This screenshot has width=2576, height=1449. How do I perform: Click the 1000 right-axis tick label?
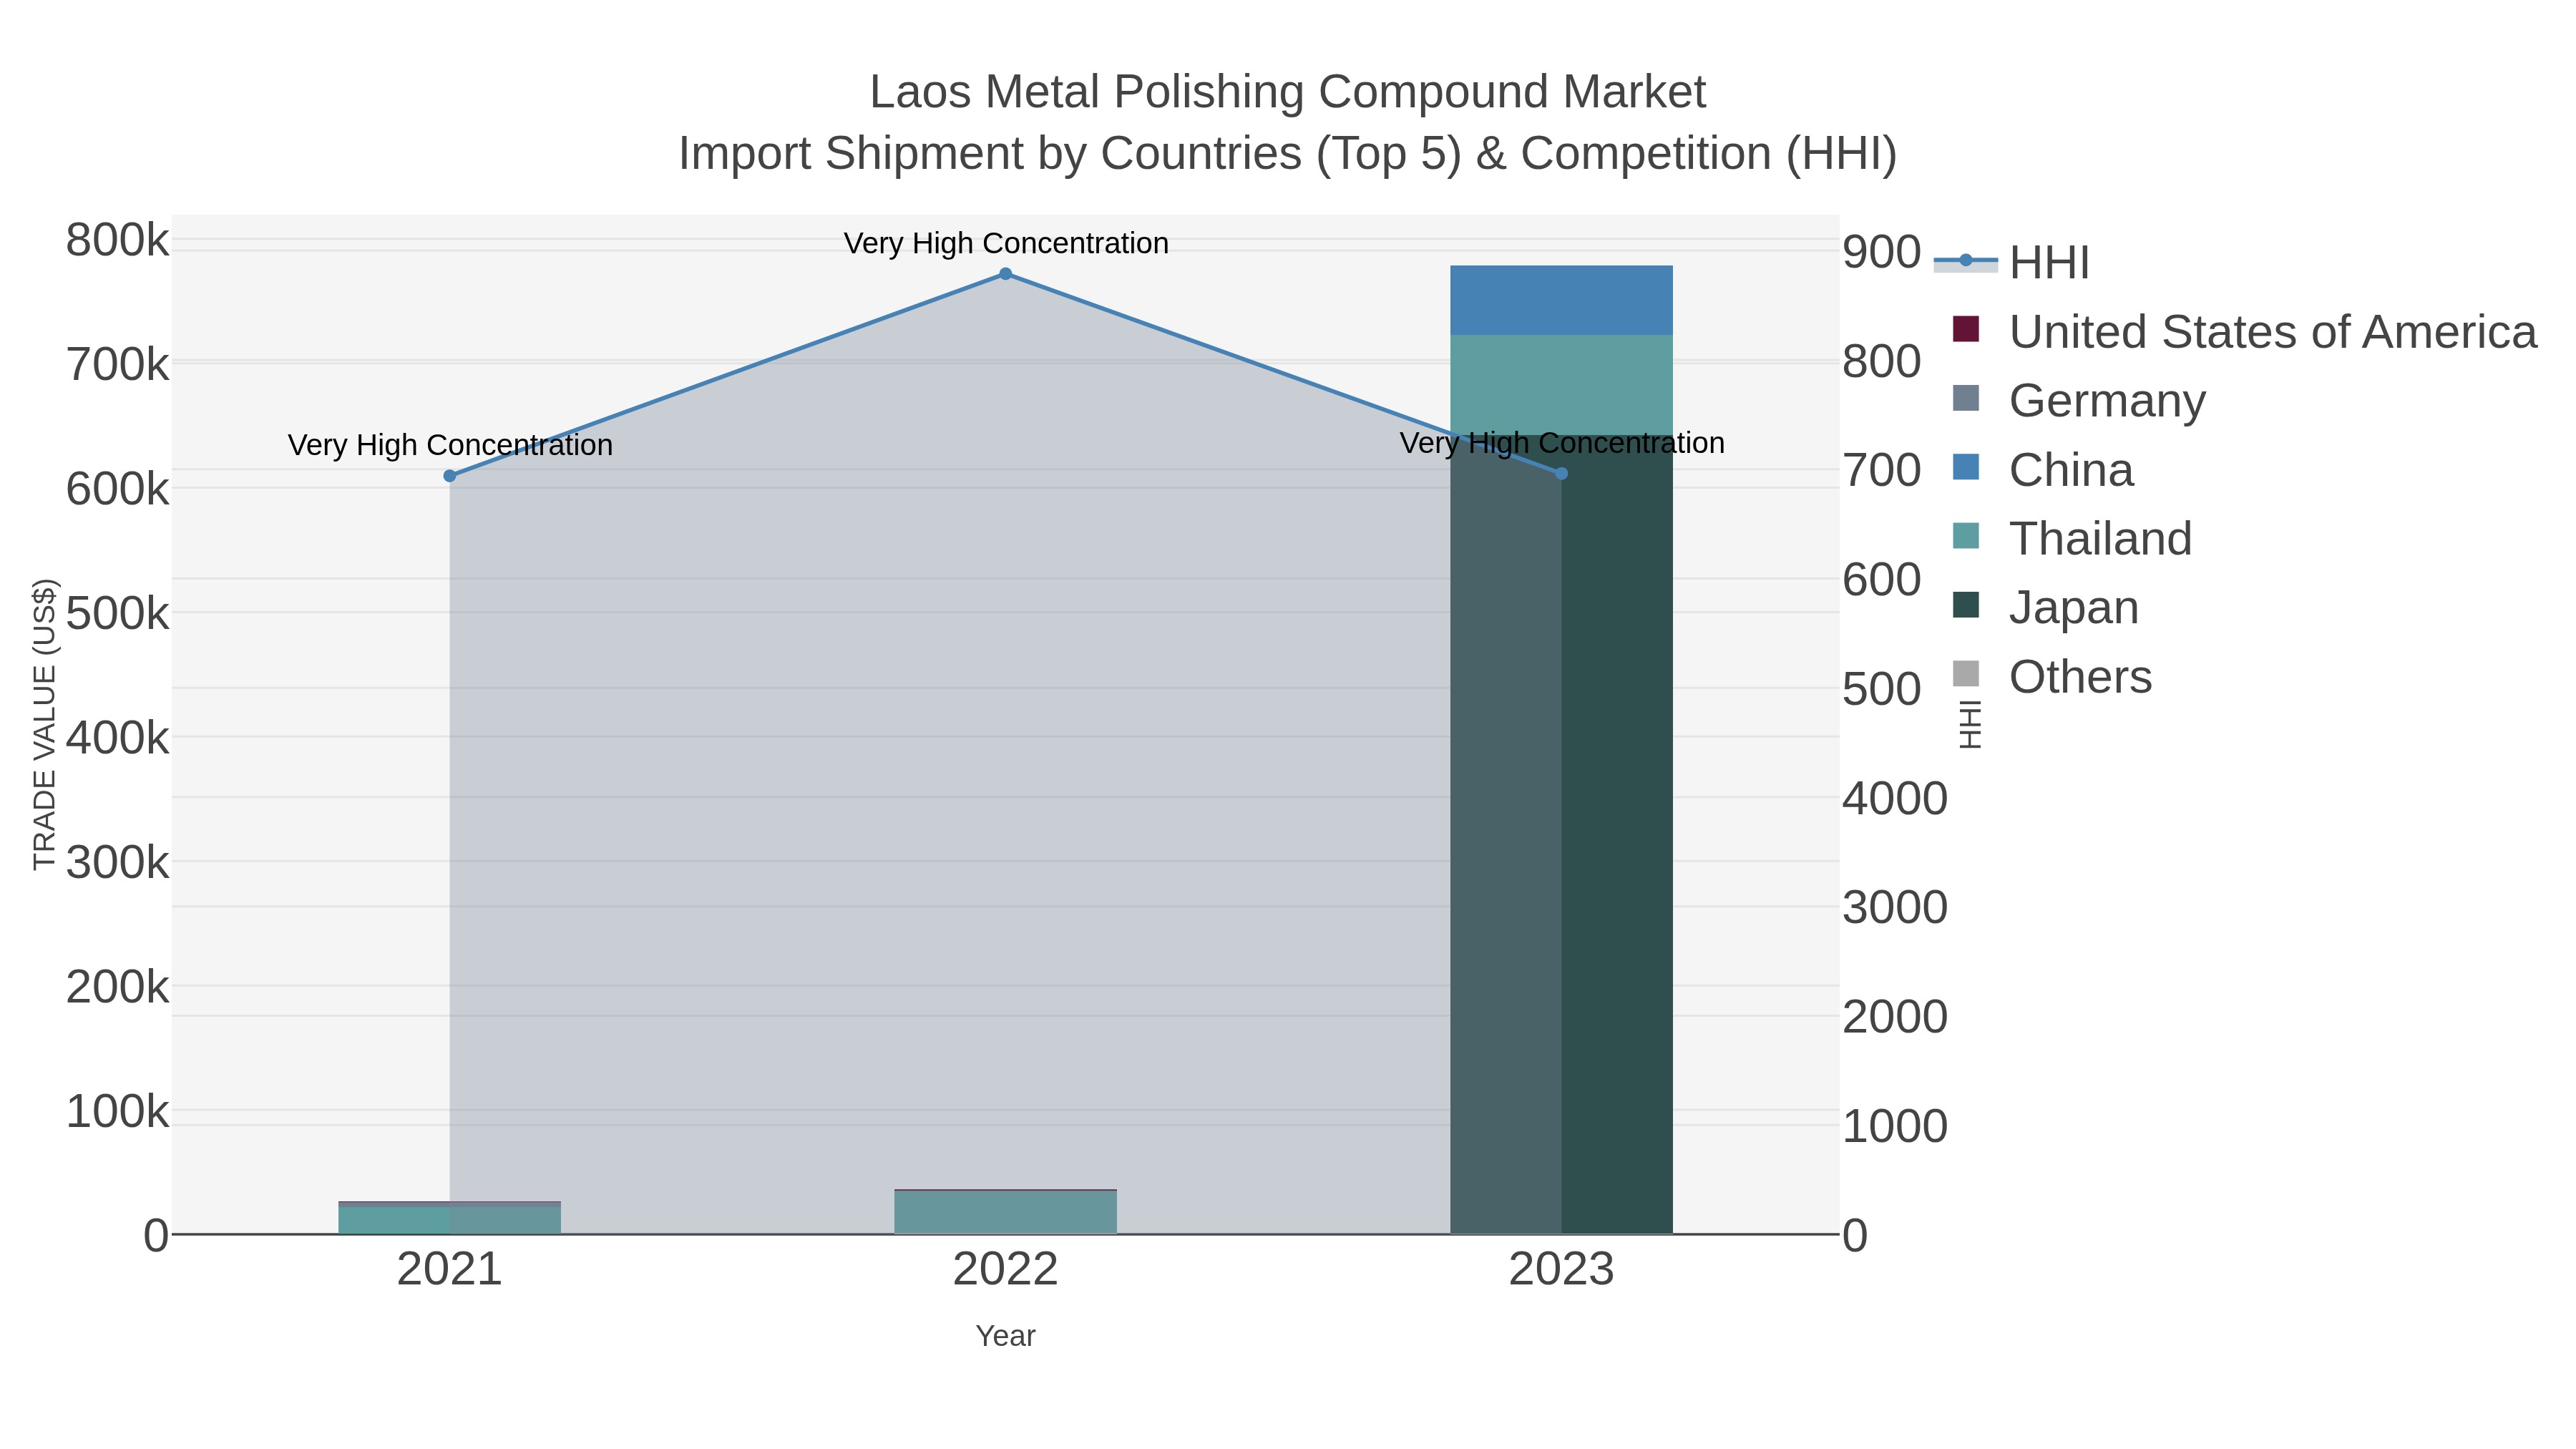point(1895,1126)
